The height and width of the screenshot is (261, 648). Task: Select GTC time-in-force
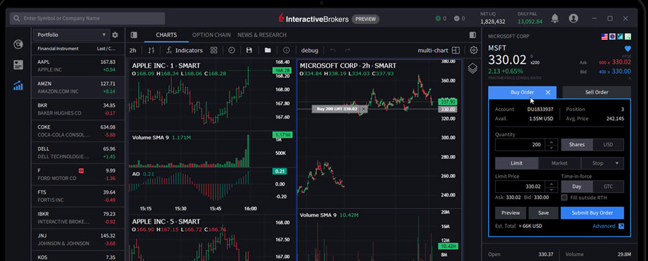[x=608, y=186]
